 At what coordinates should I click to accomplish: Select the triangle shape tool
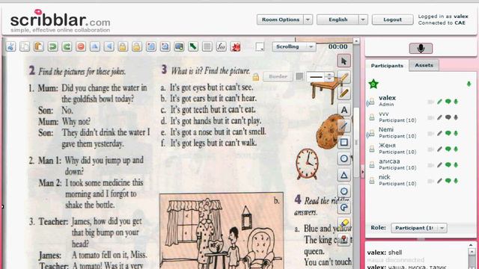tap(344, 175)
